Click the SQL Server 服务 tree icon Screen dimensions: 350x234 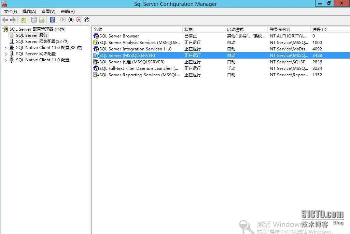pos(11,35)
